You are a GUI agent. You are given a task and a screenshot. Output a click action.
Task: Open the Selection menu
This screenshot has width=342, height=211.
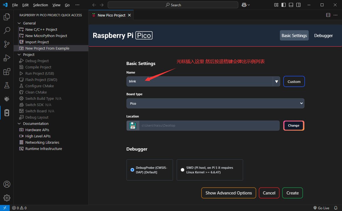tap(40, 5)
